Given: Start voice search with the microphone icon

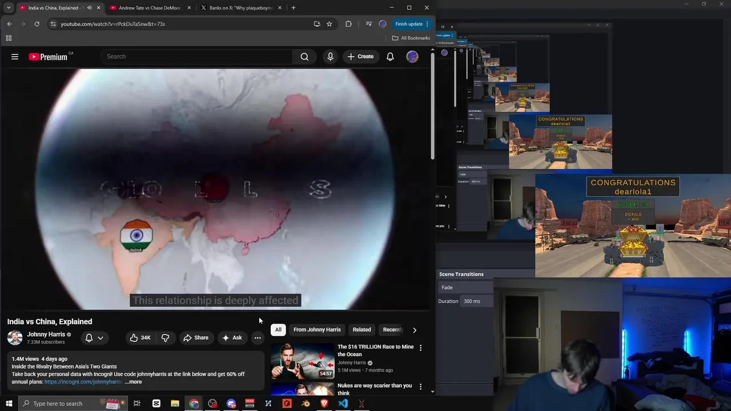Looking at the screenshot, I should tap(330, 57).
